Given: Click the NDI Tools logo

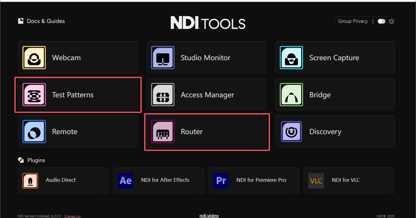Looking at the screenshot, I should (208, 23).
